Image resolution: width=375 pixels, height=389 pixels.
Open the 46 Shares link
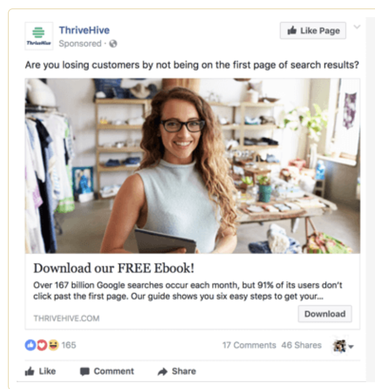click(x=301, y=345)
